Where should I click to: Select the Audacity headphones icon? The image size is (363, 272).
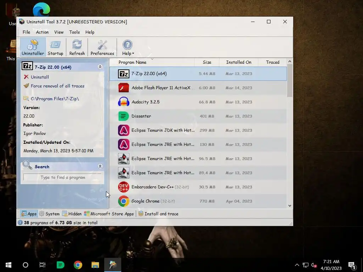coord(124,102)
